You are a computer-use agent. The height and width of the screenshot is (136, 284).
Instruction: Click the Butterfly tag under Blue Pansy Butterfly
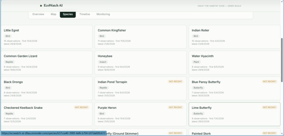[198, 88]
